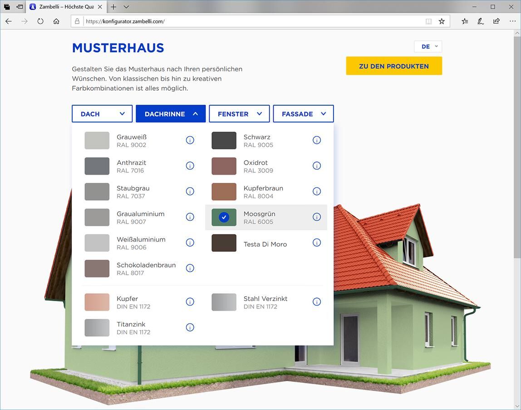Open info for Testa Di Moro

tap(317, 243)
